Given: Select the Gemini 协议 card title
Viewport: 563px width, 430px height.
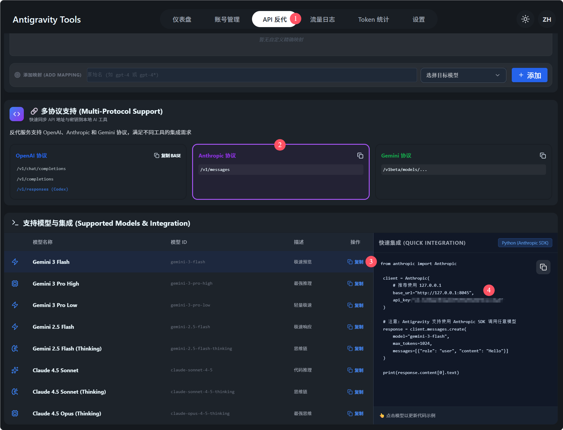Looking at the screenshot, I should point(396,156).
